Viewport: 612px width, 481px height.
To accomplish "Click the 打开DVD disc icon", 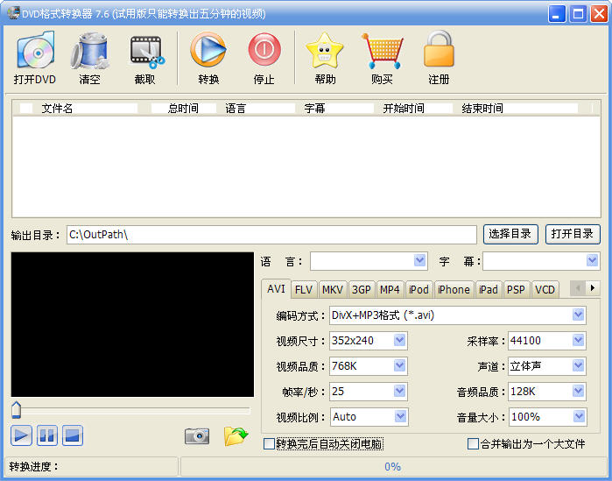I will [x=35, y=51].
